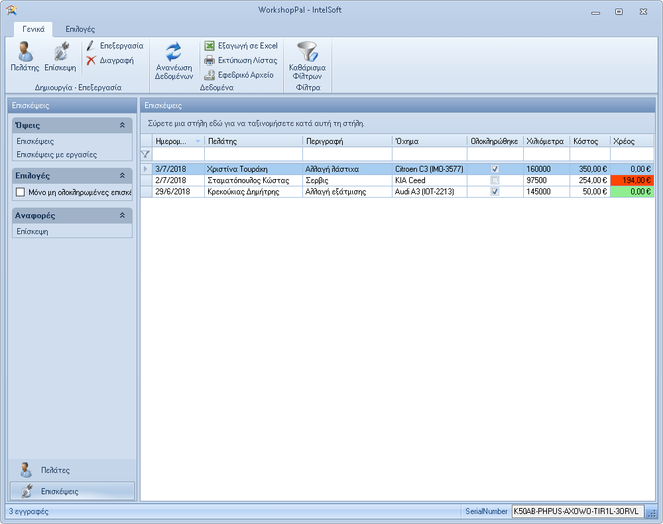The image size is (663, 524).
Task: Toggle Ολοκληρώθηκε checkbox for Audi A3 row
Action: [495, 192]
